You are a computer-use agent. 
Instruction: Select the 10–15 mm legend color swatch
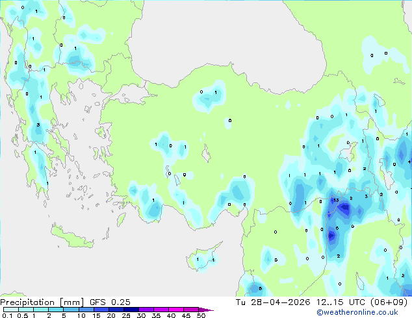(x=86, y=310)
